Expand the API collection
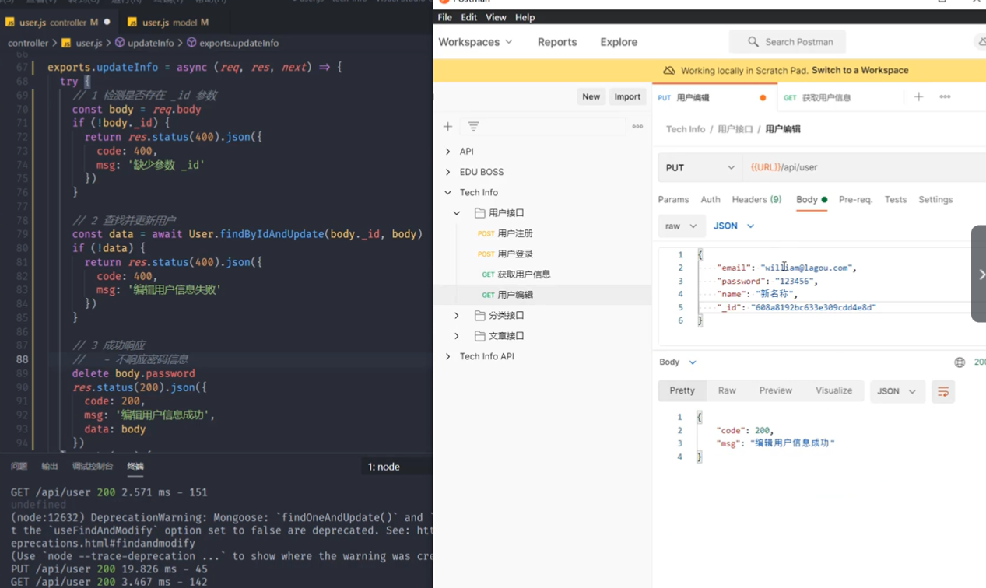The width and height of the screenshot is (986, 588). pyautogui.click(x=447, y=152)
